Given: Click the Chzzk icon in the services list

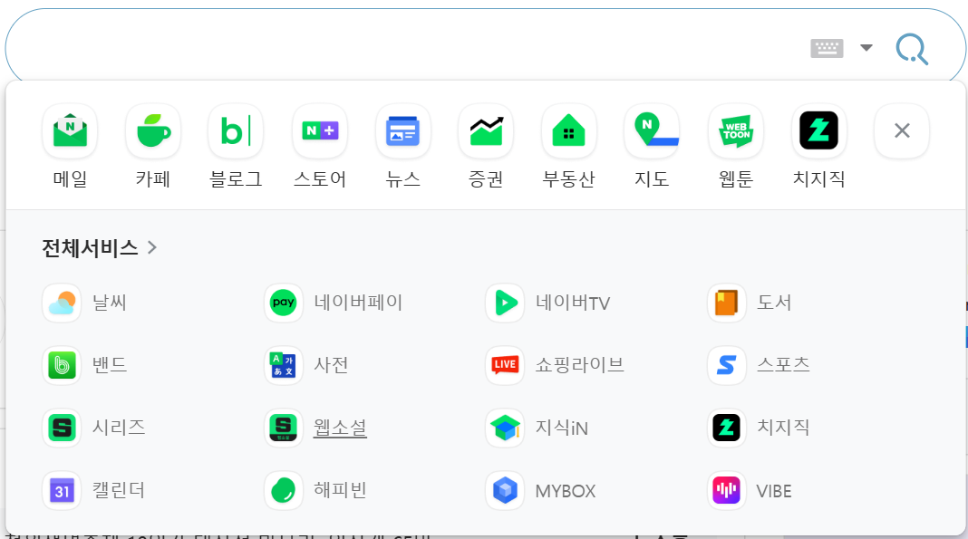Looking at the screenshot, I should (727, 428).
